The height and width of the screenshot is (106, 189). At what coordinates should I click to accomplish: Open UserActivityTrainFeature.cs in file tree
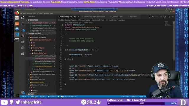point(45,61)
